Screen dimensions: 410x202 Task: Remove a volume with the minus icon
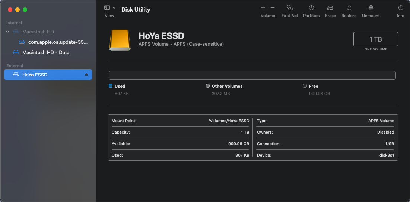pos(273,8)
